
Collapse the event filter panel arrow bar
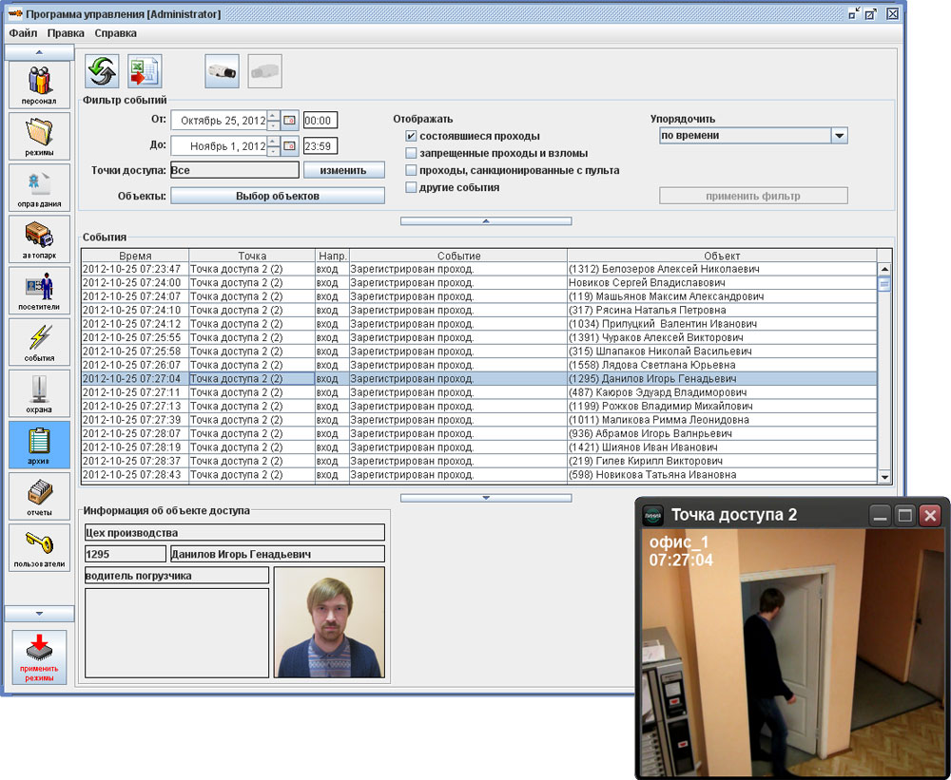tap(485, 220)
